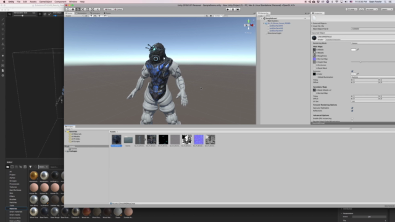Open the Unity Assets menu

tap(33, 1)
